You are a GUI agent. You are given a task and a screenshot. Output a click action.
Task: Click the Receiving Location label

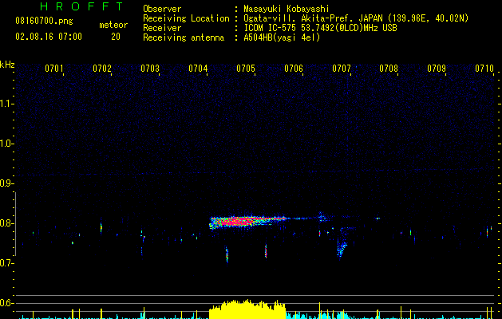tap(186, 18)
